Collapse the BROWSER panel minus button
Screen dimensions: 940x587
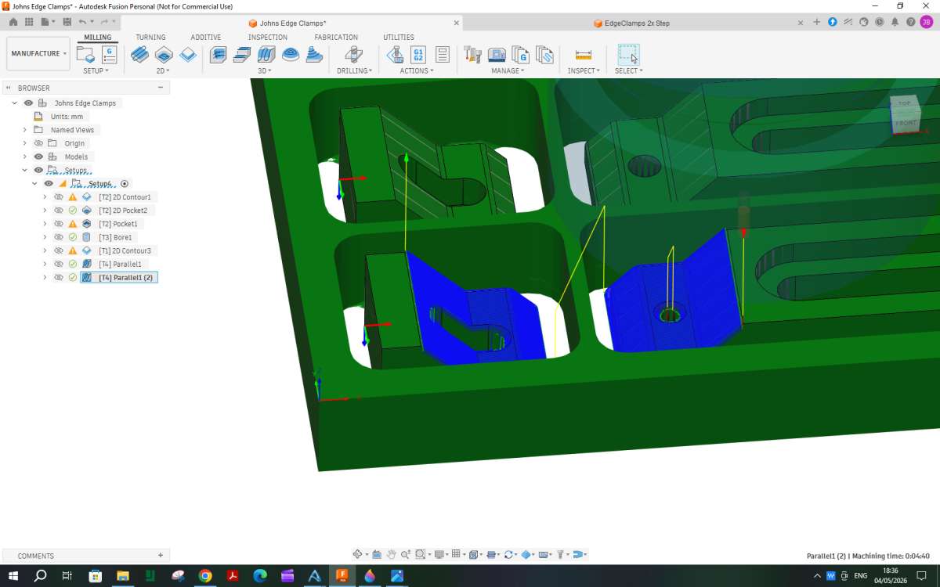(161, 88)
